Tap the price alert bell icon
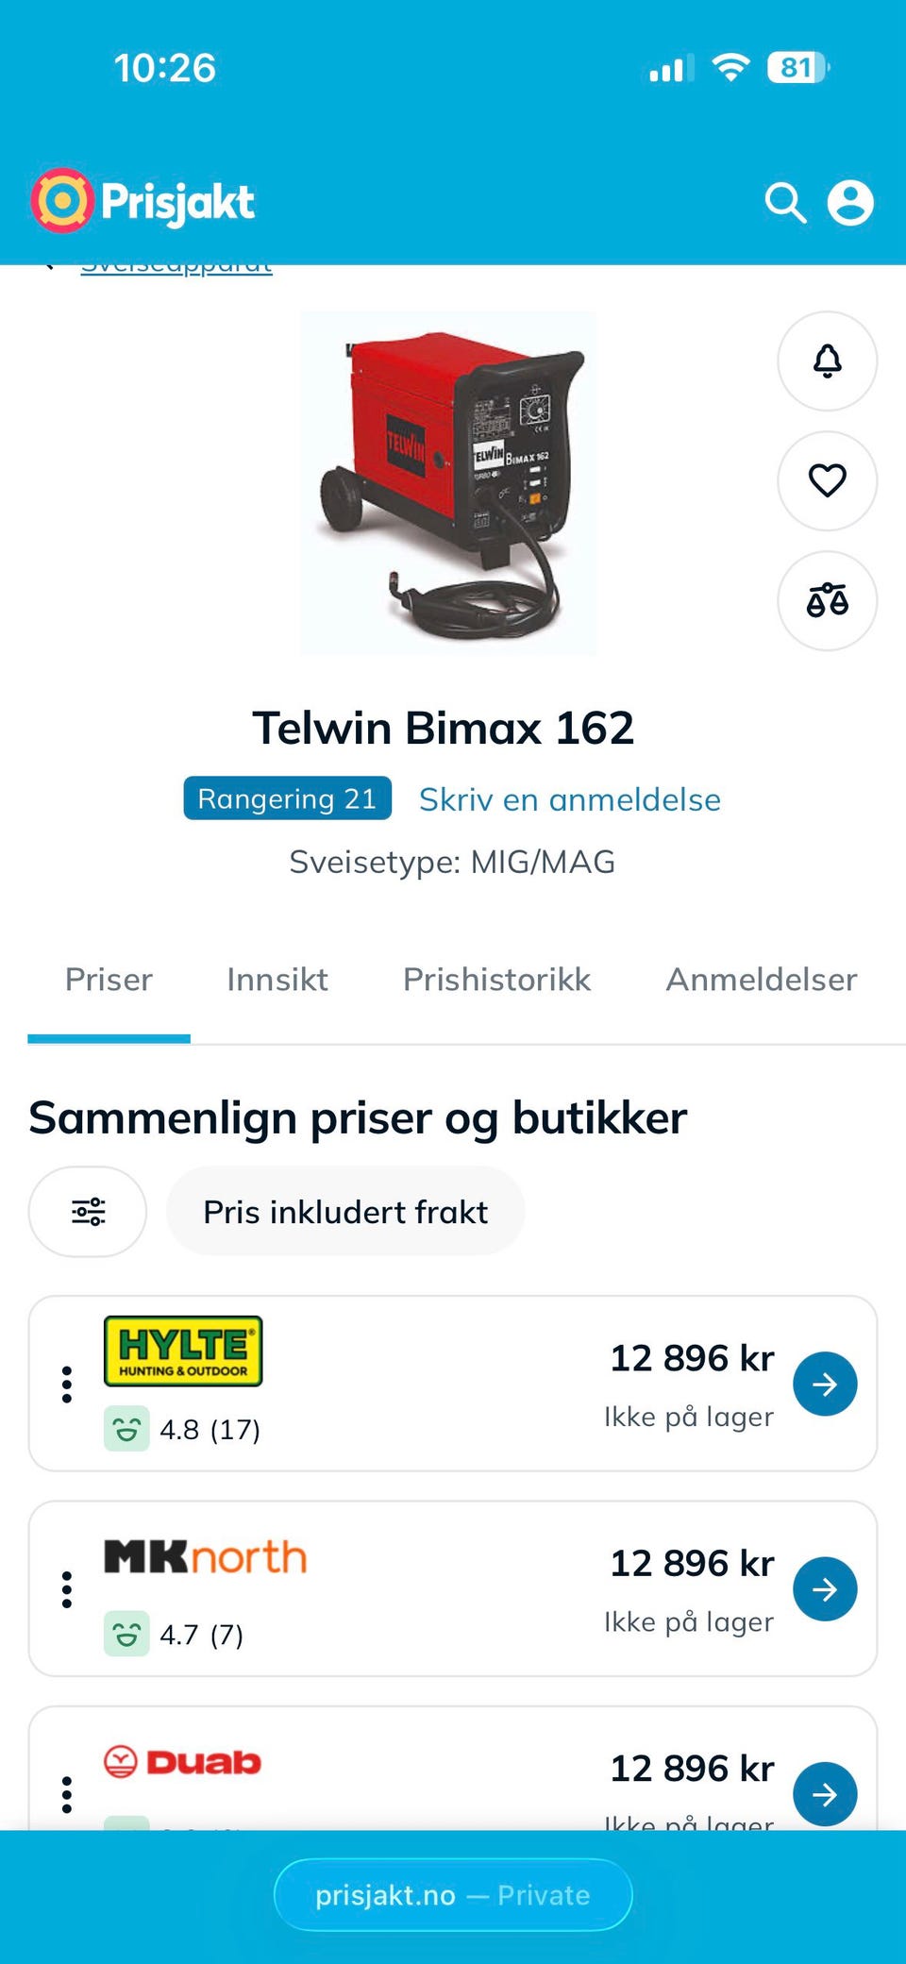 tap(828, 361)
